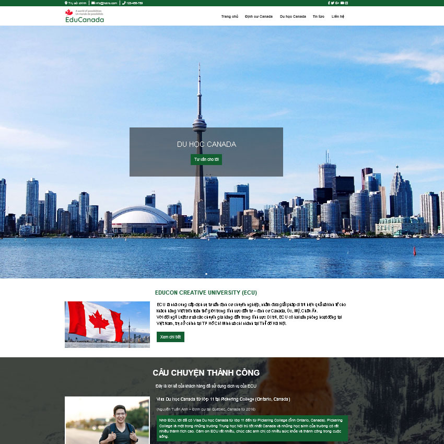This screenshot has width=444, height=444.
Task: Open the Google Plus social icon
Action: click(337, 3)
